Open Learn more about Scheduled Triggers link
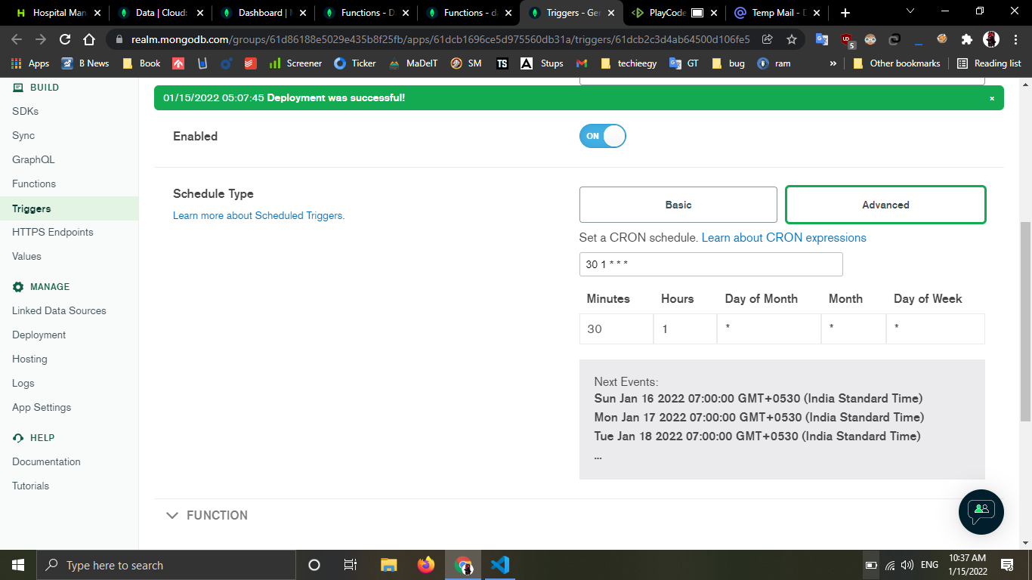 [258, 215]
